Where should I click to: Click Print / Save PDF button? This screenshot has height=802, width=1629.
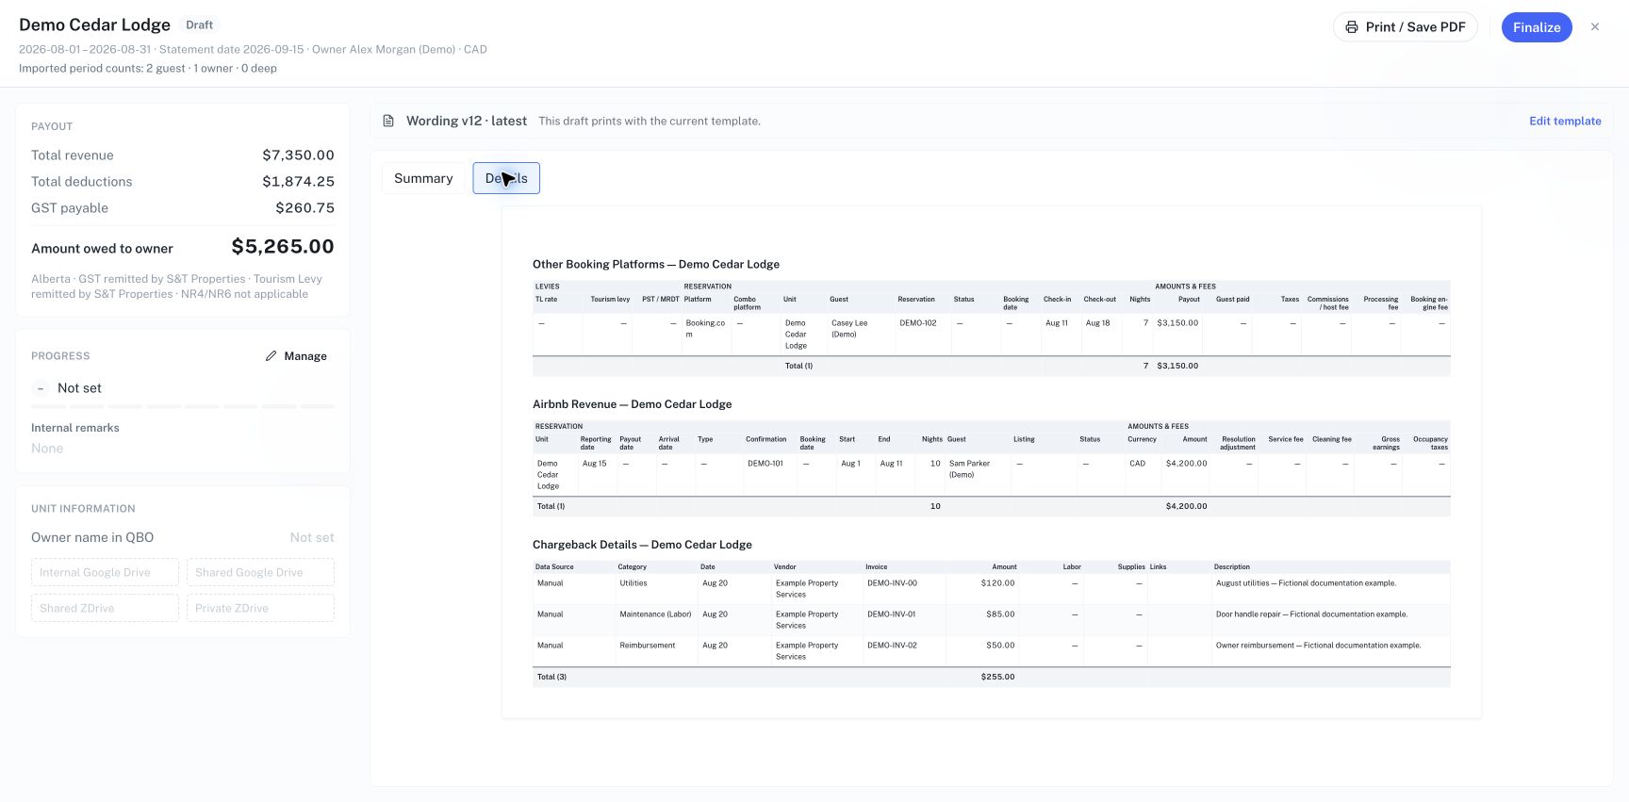click(x=1406, y=27)
